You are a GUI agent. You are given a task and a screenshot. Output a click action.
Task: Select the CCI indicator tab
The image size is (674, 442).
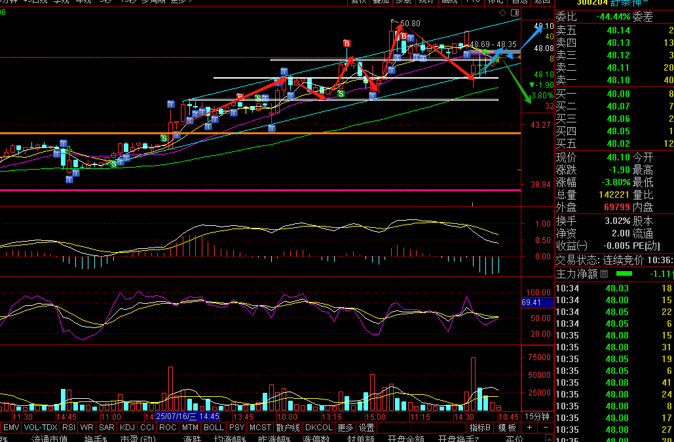pos(147,428)
